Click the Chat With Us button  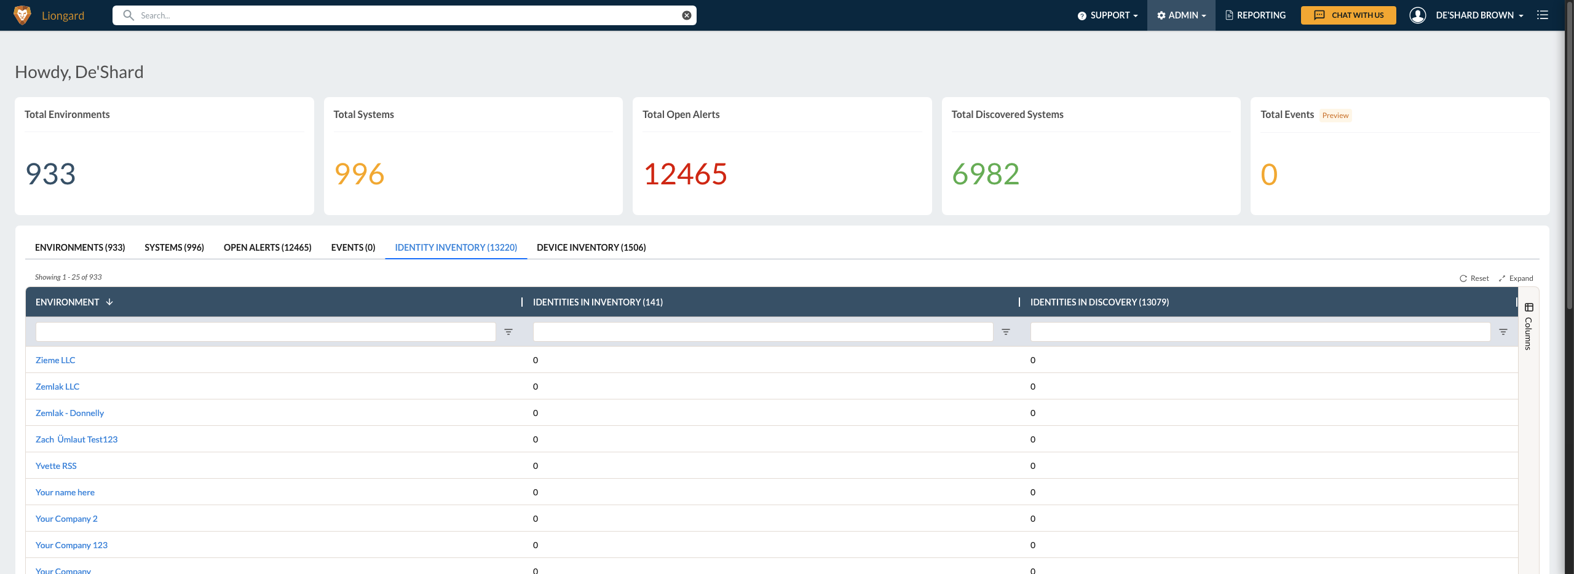1348,15
